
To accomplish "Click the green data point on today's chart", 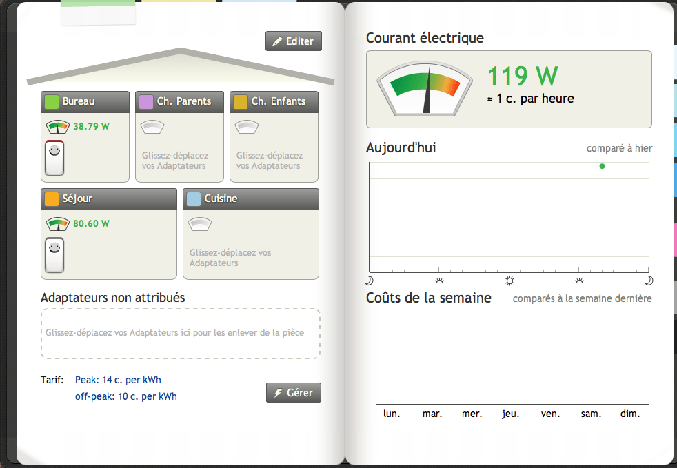I will 603,166.
